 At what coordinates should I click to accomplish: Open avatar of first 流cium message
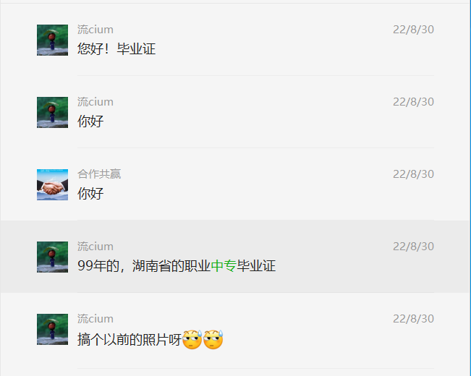[52, 40]
